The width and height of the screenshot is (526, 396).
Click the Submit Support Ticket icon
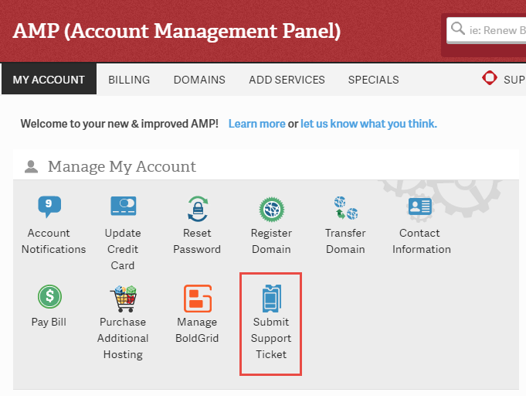click(x=271, y=298)
